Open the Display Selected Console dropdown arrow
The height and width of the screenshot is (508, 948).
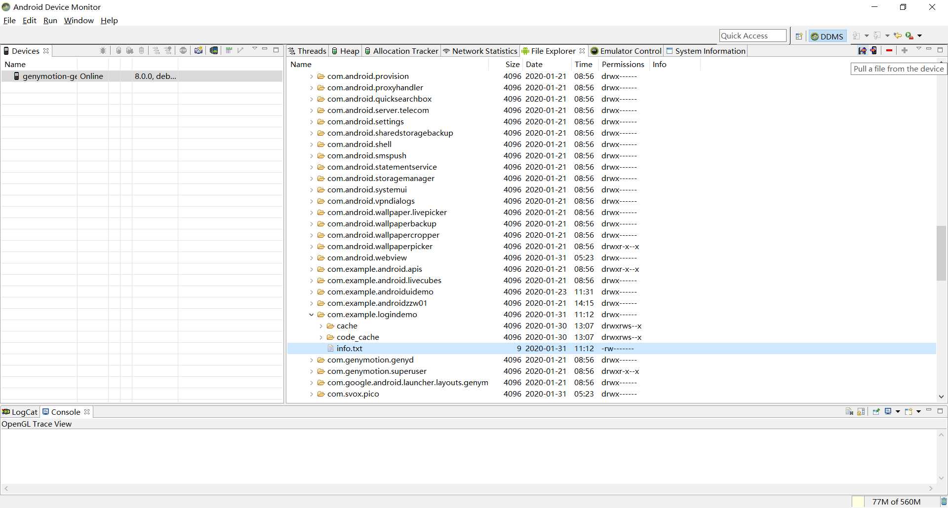pos(898,411)
